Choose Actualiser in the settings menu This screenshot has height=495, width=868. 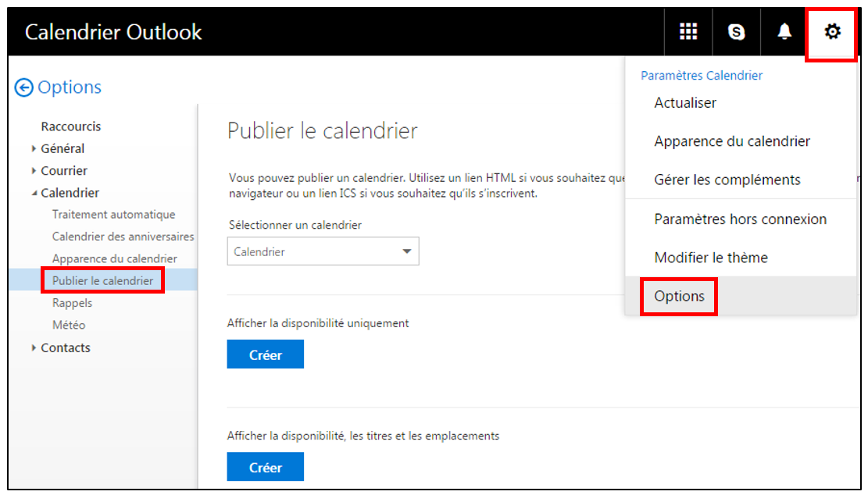pyautogui.click(x=685, y=102)
